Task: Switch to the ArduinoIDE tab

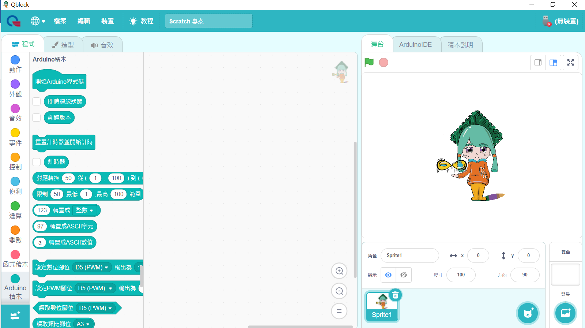Action: pos(415,45)
